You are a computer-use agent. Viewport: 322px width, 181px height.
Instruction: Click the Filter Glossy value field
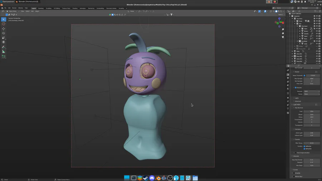point(312,143)
